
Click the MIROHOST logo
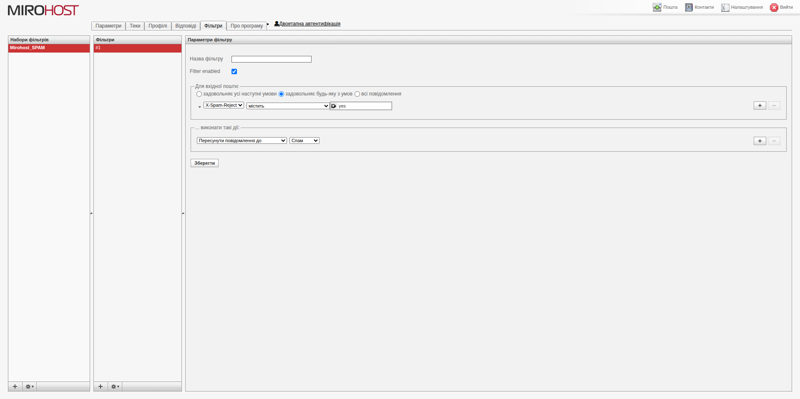click(43, 10)
